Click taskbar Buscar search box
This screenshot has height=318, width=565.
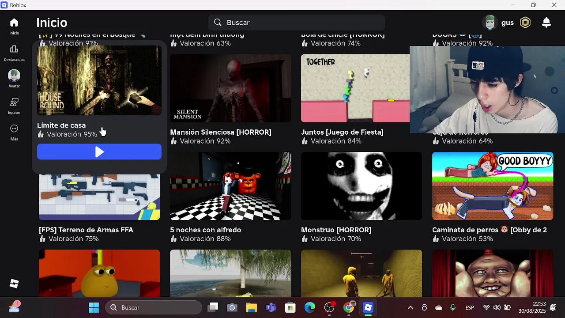(x=153, y=307)
